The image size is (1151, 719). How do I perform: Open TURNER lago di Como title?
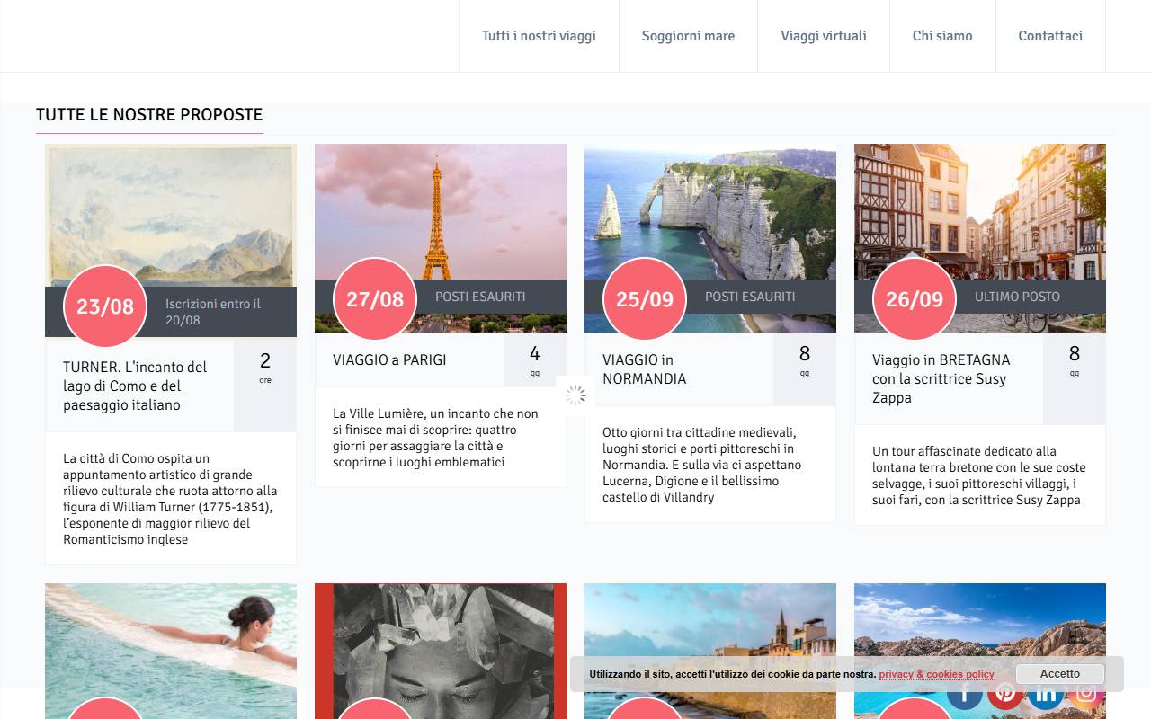point(135,386)
